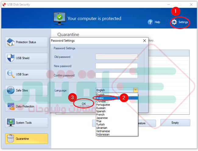198x151 pixels.
Task: Click the Old password field
Action: pos(117,57)
